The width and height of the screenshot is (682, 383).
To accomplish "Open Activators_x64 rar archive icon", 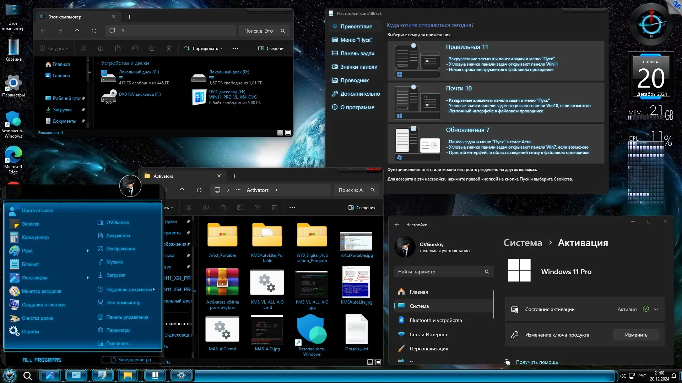I will 222,282.
